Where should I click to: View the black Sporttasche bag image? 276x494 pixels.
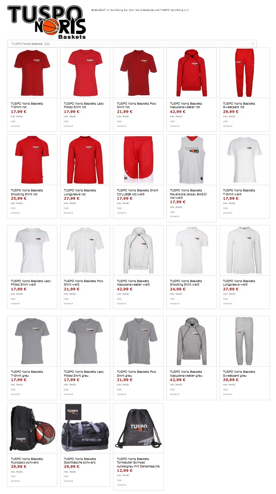tap(85, 428)
